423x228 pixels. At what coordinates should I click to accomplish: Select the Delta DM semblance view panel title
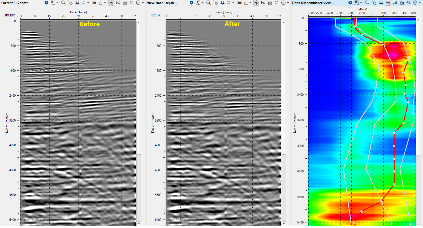313,3
